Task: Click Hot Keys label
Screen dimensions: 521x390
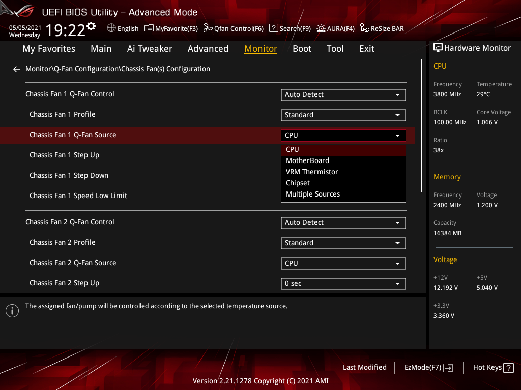Action: click(x=487, y=368)
